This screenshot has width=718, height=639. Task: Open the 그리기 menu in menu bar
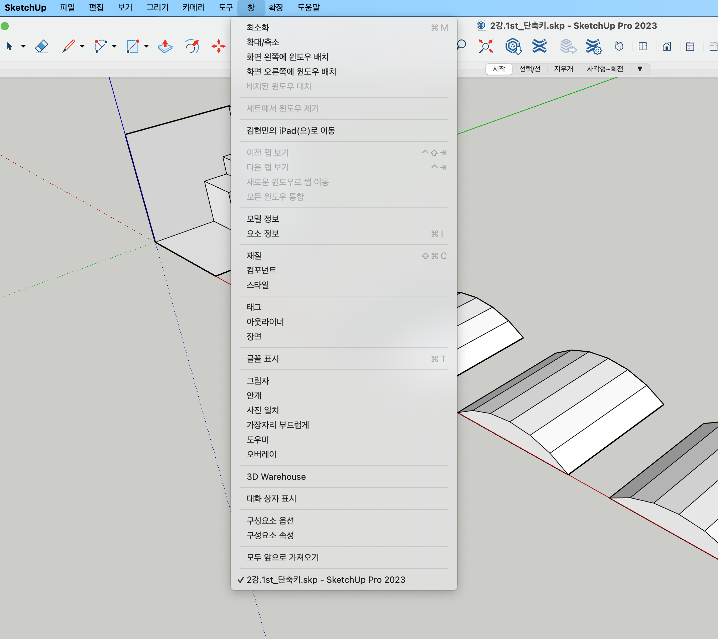point(157,7)
